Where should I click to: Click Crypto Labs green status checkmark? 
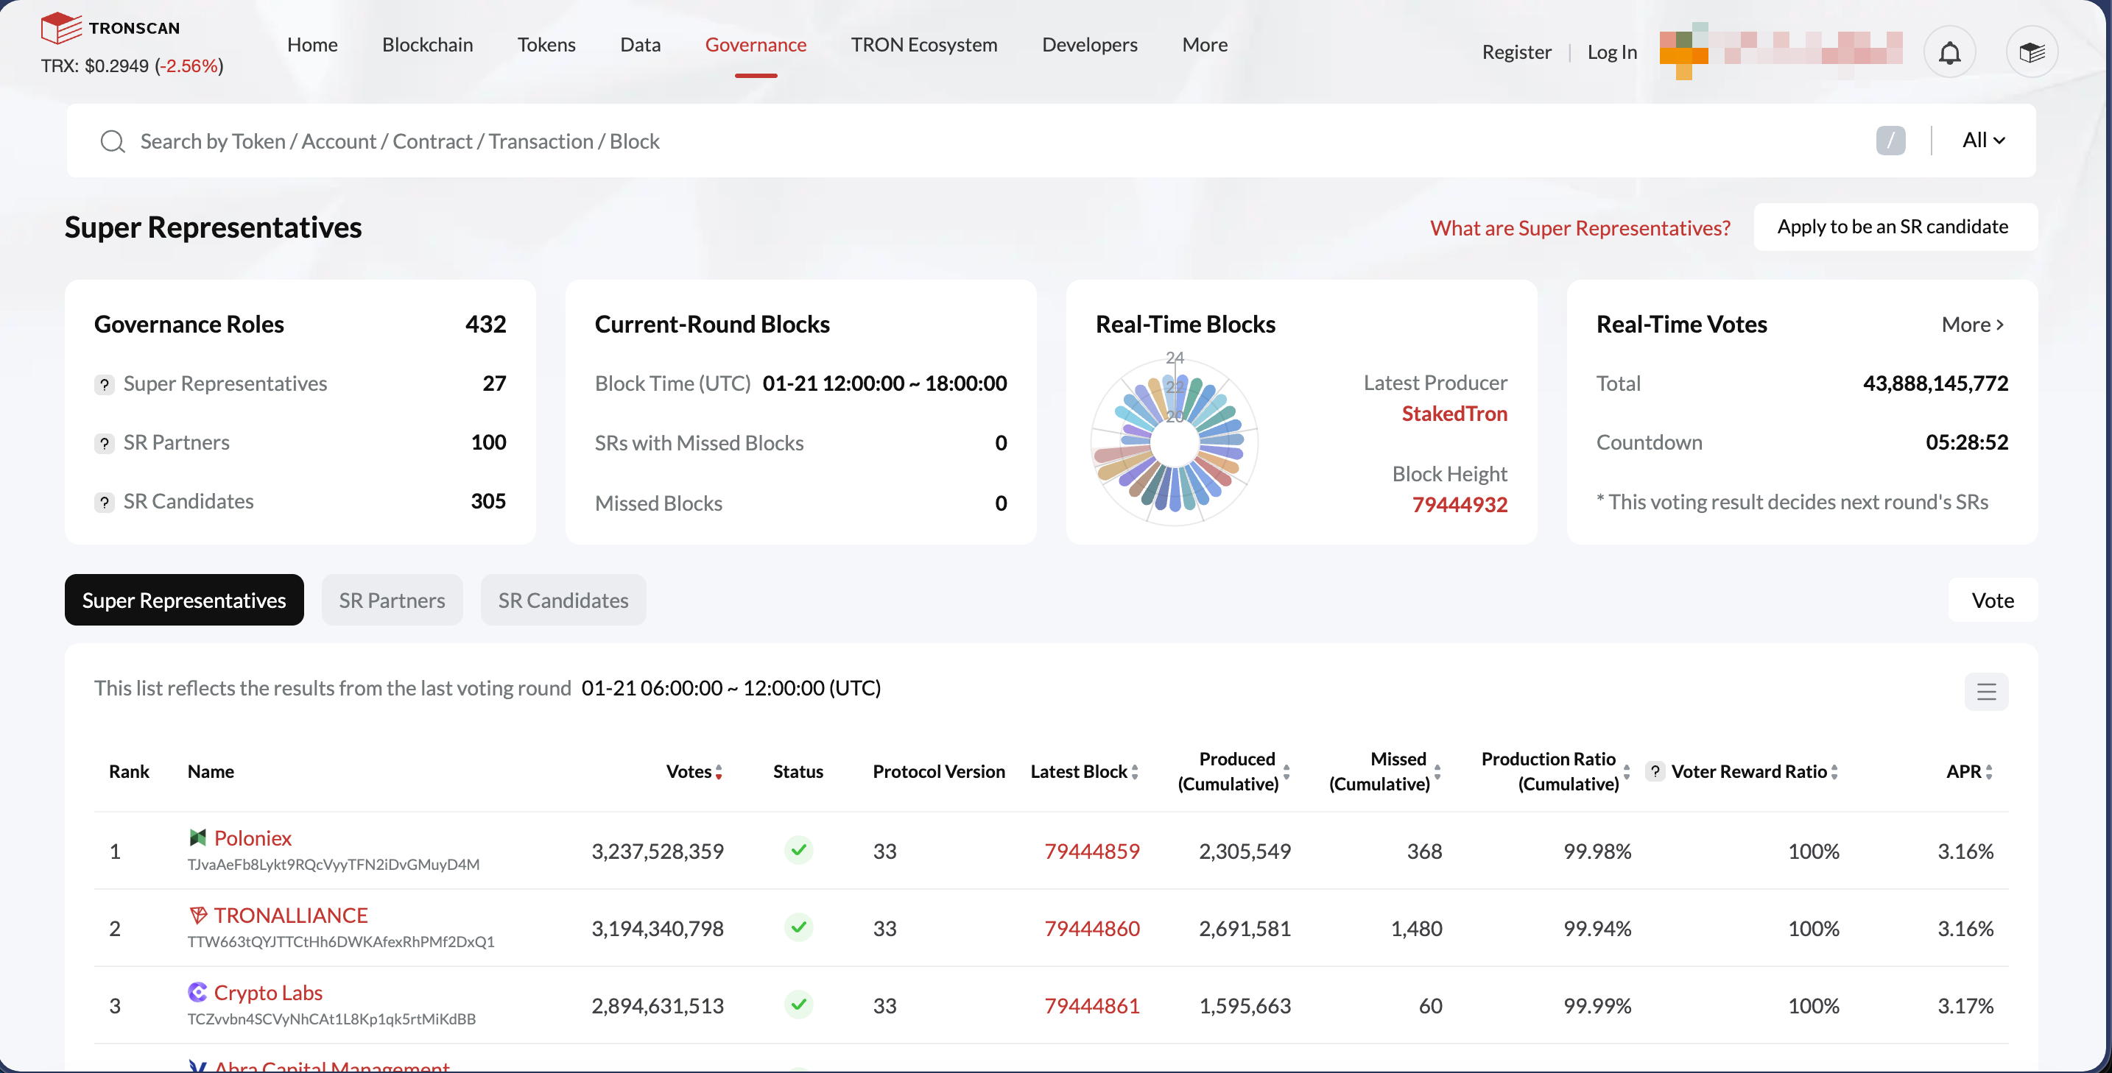click(x=798, y=1005)
